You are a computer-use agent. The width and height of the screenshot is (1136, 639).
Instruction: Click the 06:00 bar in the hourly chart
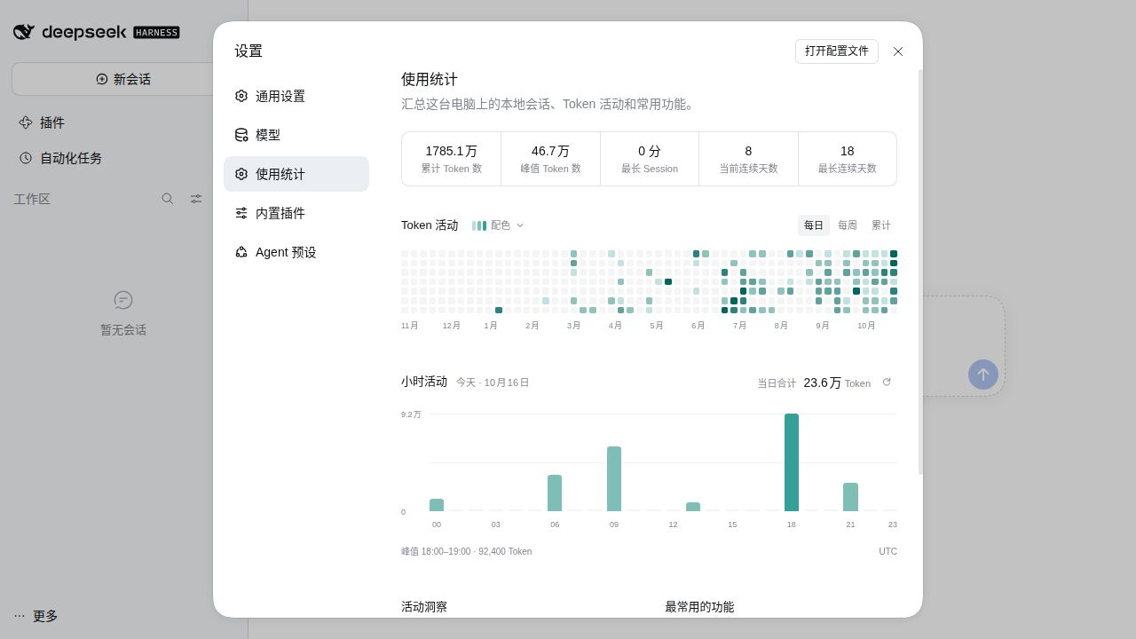(555, 493)
